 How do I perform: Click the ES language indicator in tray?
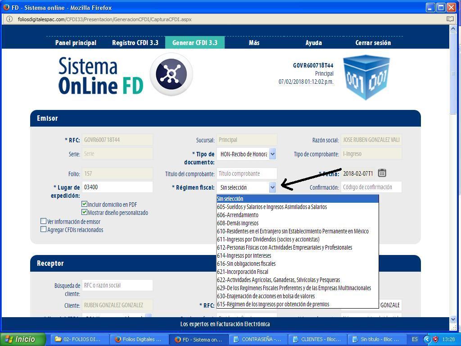(x=415, y=339)
